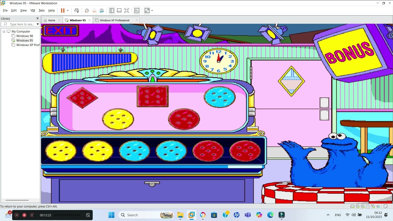Screen dimensions: 393x221
Task: Open File Explorer from the taskbar
Action: point(180,215)
